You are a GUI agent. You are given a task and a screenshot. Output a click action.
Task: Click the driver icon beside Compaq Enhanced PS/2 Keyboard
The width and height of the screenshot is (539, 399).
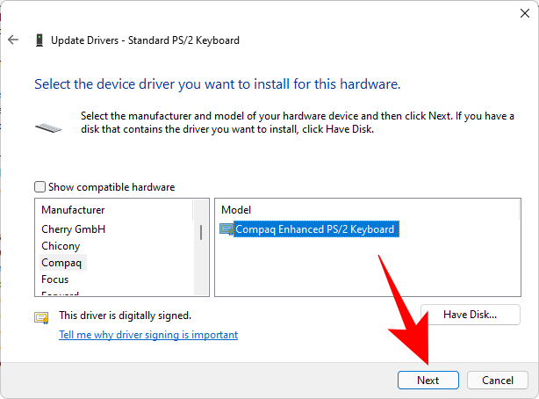point(227,229)
